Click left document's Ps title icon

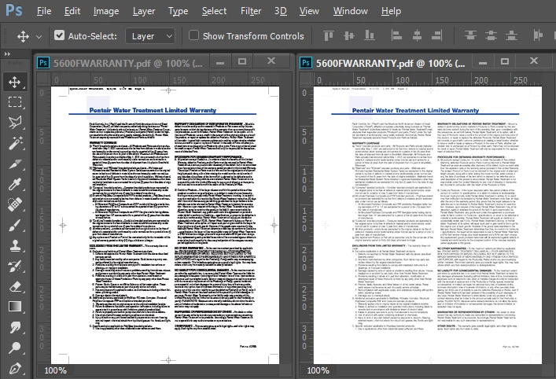[x=43, y=63]
